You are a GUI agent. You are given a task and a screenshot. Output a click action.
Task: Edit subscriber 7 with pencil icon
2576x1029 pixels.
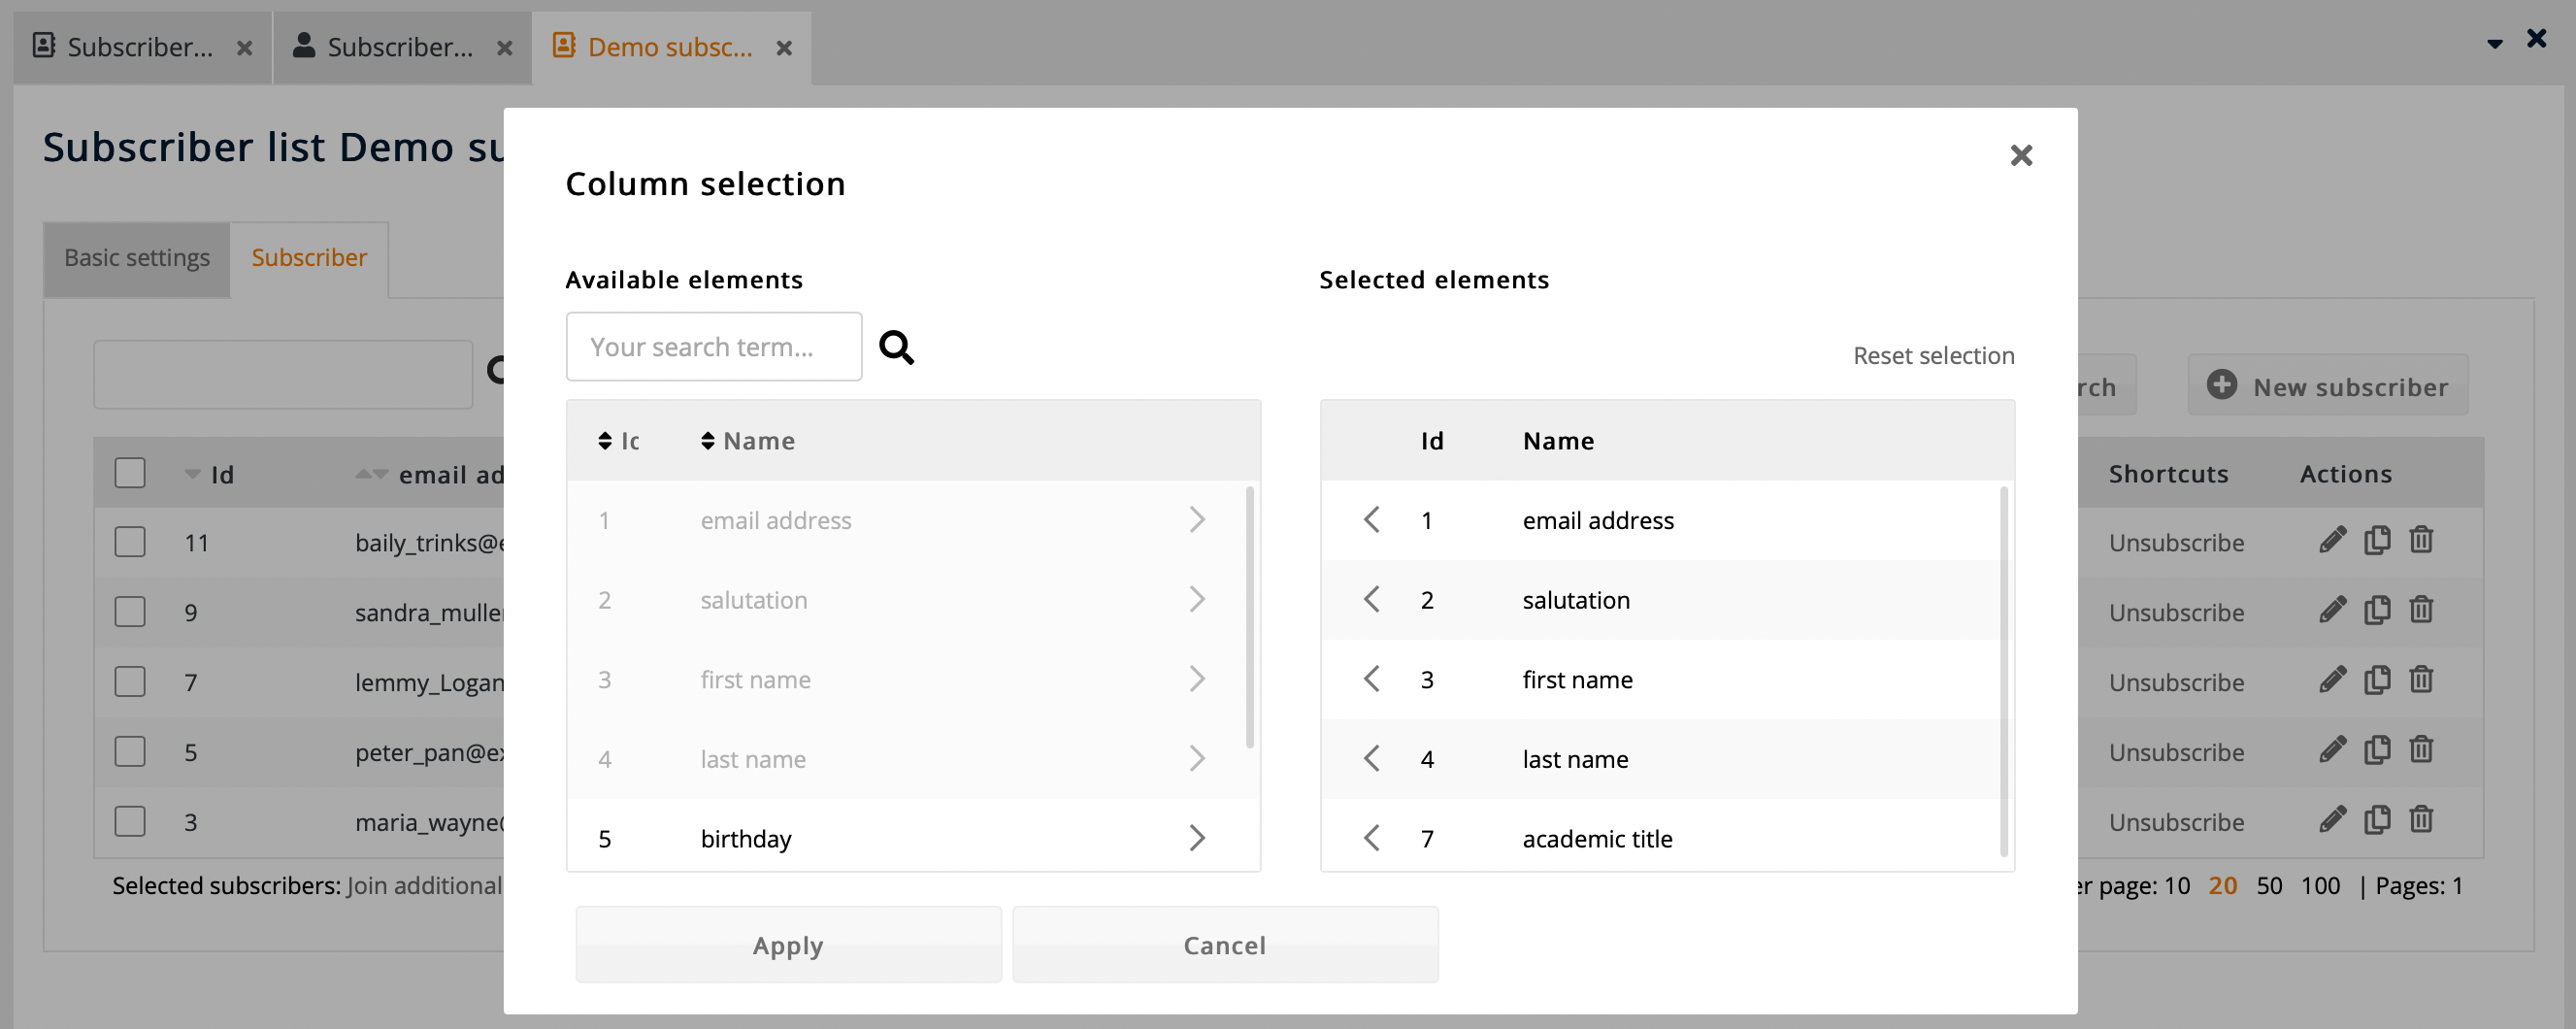(x=2332, y=681)
